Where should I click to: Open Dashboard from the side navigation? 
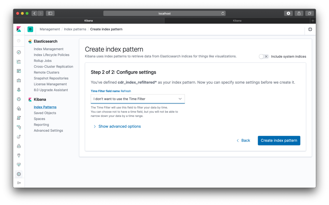tap(19, 71)
